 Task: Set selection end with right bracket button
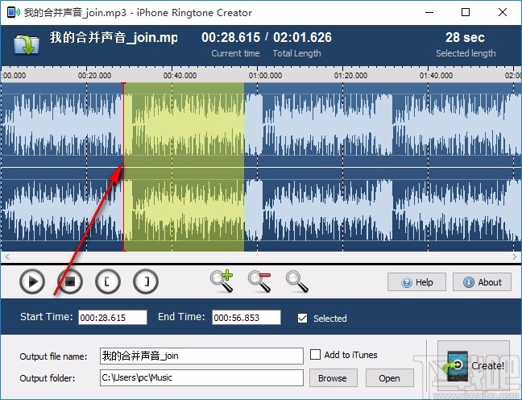(x=146, y=281)
